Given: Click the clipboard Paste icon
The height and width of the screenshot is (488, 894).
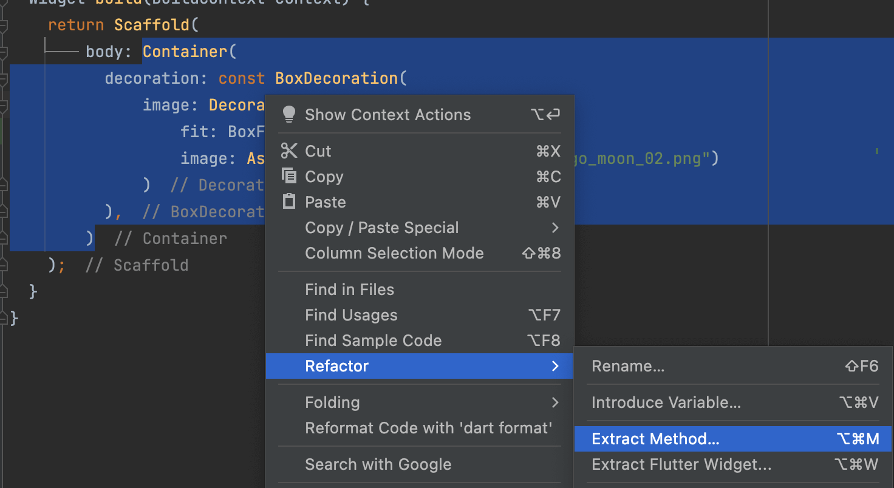Looking at the screenshot, I should [x=289, y=202].
